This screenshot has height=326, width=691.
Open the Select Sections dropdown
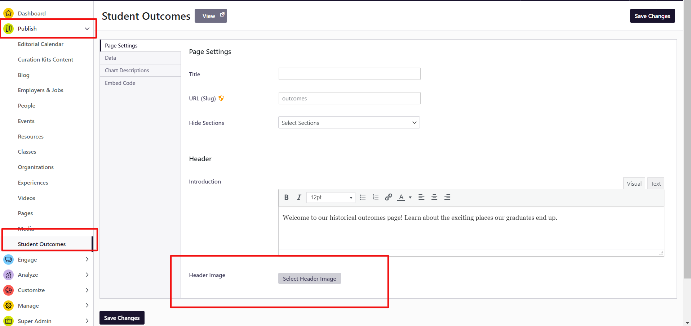[349, 123]
